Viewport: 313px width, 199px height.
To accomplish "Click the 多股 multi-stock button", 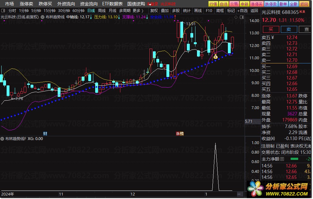I will (176, 11).
